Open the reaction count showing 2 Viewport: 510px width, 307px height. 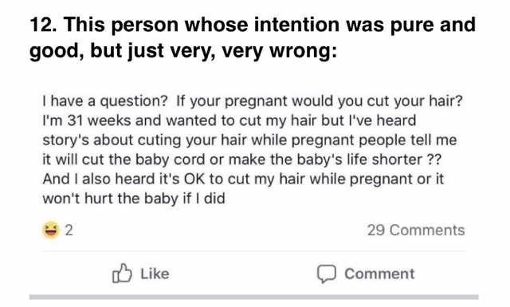click(x=69, y=230)
